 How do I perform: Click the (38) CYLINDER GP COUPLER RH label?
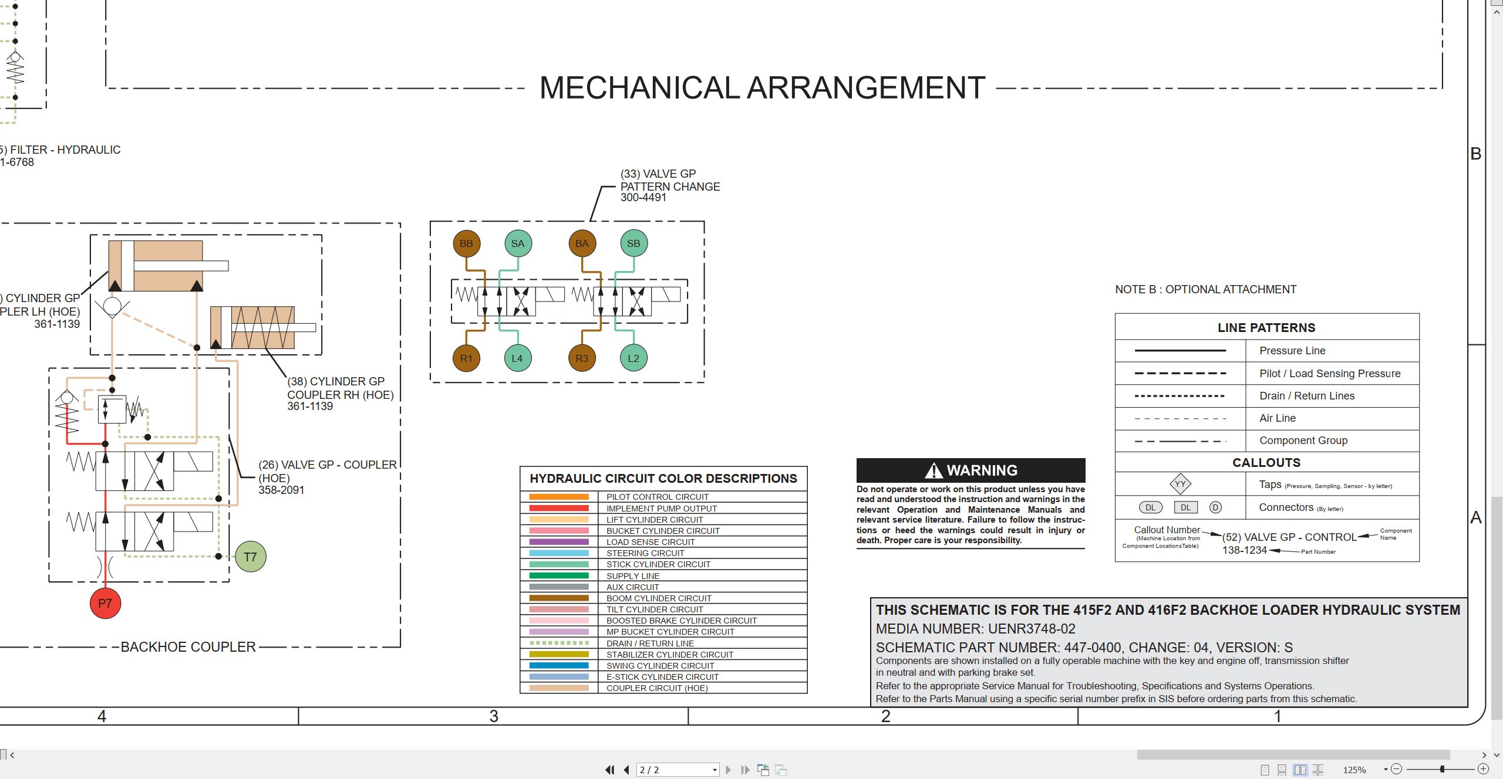(x=341, y=394)
